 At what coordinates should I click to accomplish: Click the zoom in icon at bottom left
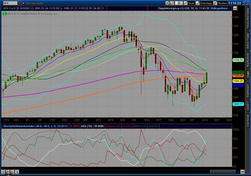pyautogui.click(x=8, y=172)
